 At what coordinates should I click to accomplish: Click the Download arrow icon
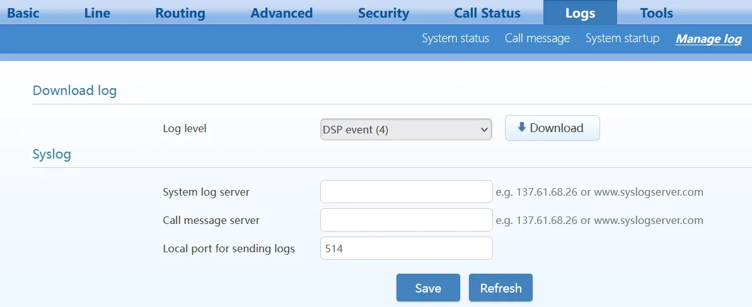(x=522, y=128)
